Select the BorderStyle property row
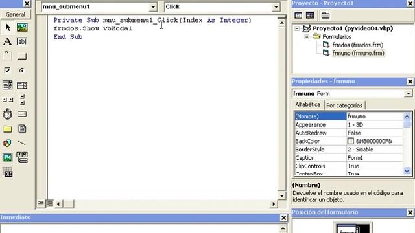The image size is (415, 233). (x=348, y=150)
